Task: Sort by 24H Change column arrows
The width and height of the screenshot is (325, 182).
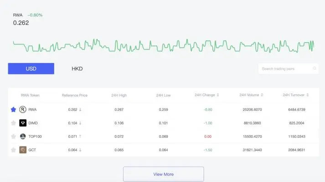Action: [x=218, y=95]
